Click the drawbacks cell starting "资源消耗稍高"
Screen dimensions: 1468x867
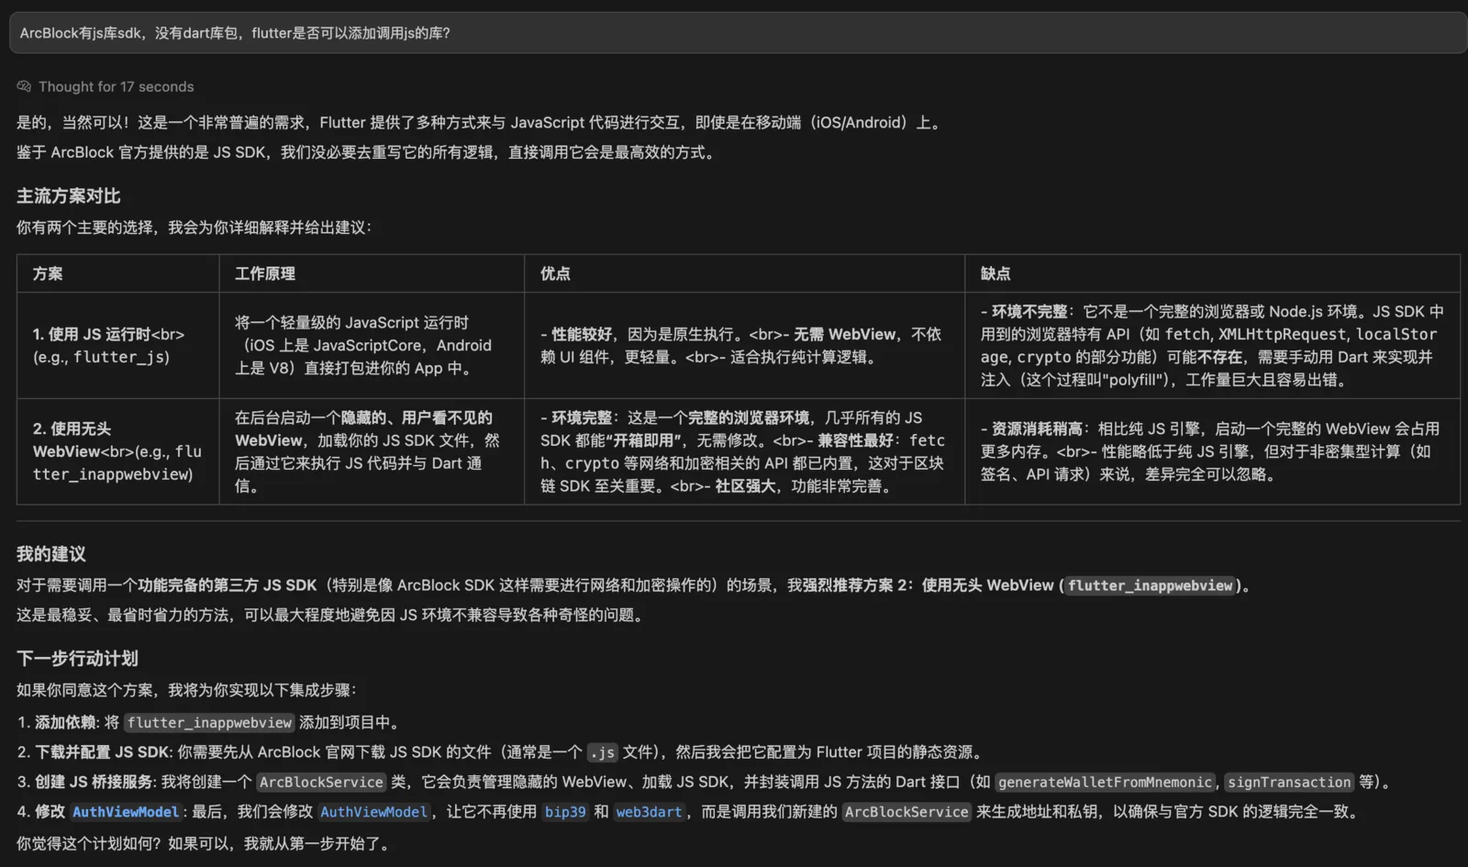coord(1212,451)
